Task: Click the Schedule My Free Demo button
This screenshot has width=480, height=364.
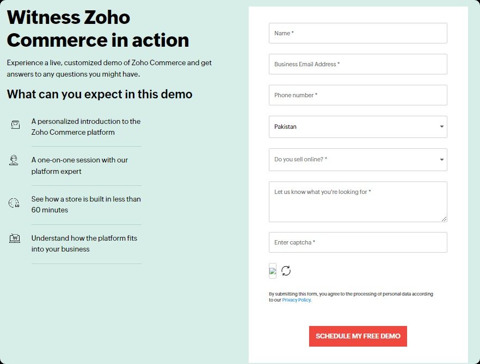Action: click(x=358, y=336)
